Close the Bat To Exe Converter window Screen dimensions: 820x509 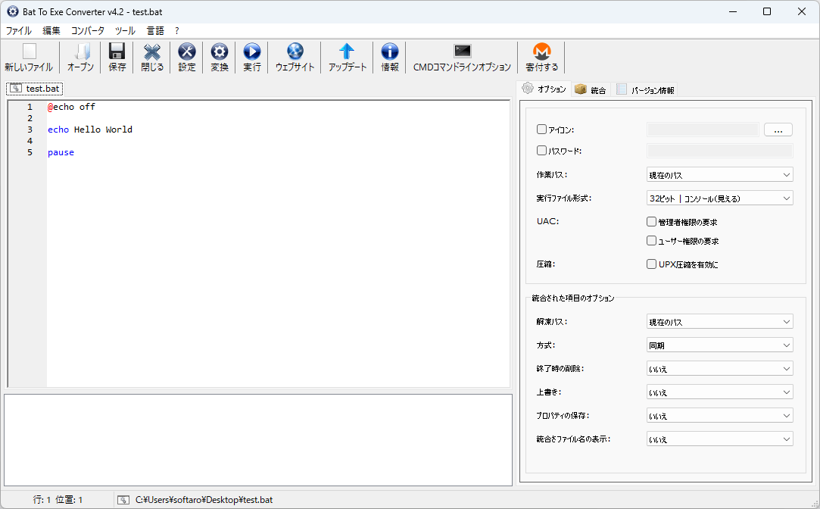click(x=802, y=11)
